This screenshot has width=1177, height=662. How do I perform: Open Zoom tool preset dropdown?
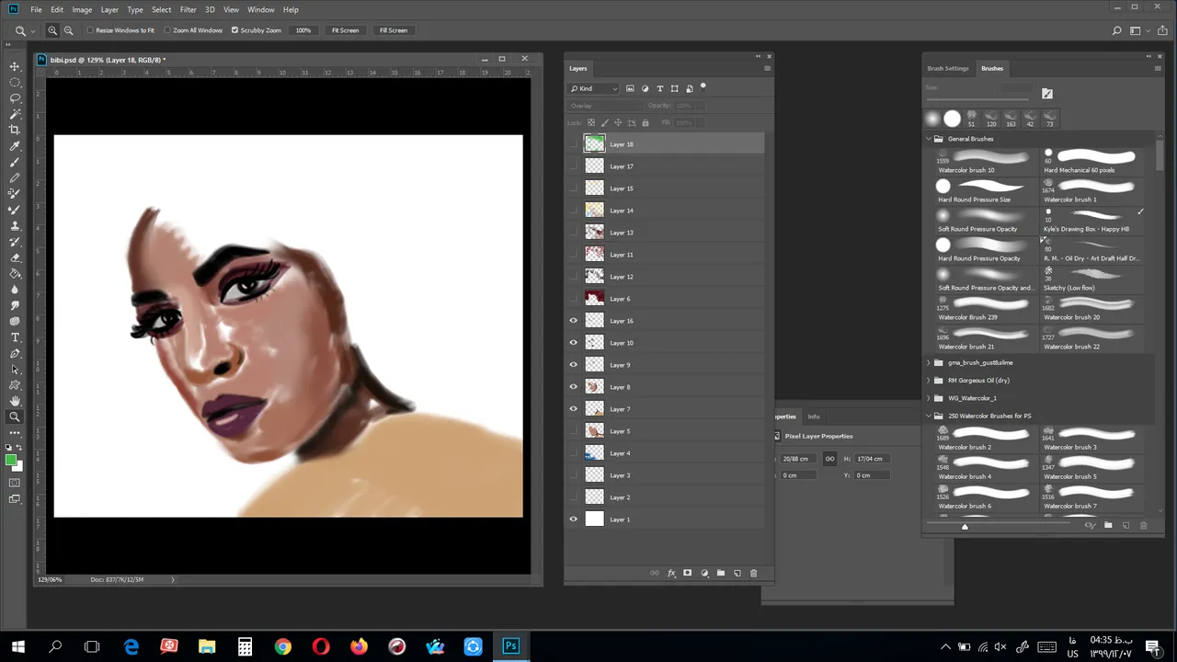coord(25,30)
